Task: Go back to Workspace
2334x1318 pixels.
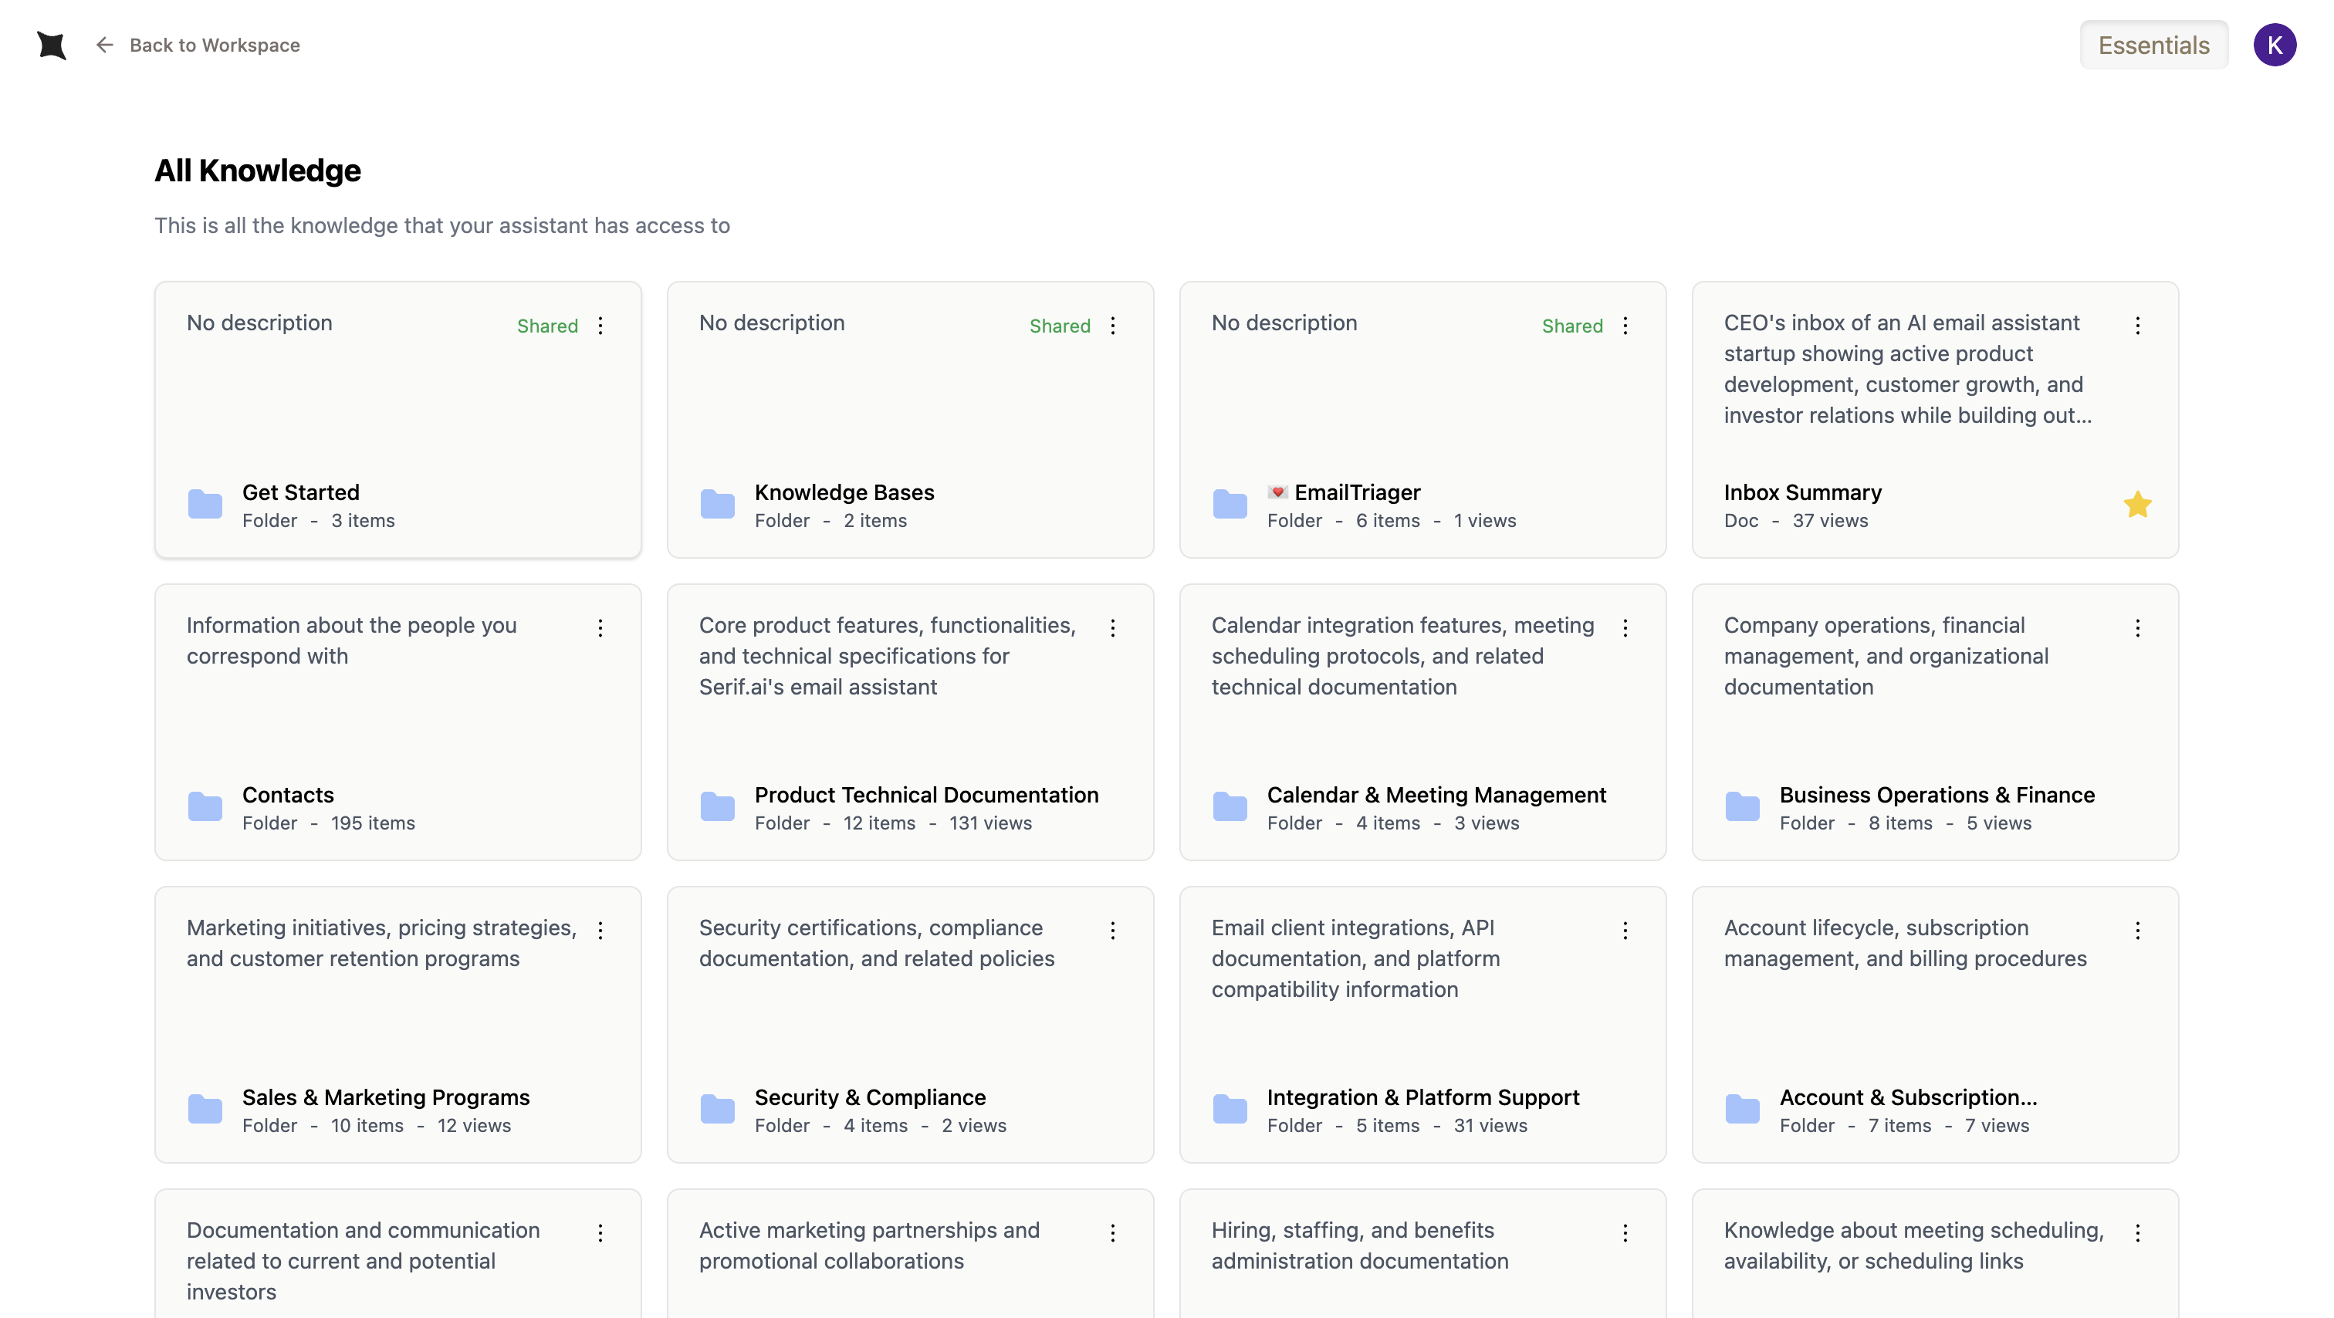Action: coord(198,46)
